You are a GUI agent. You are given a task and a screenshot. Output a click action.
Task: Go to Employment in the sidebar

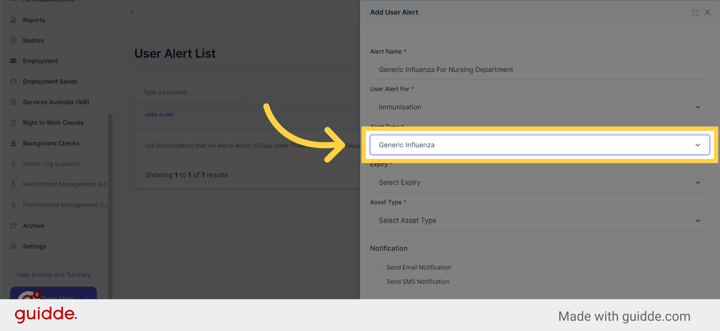click(x=40, y=61)
